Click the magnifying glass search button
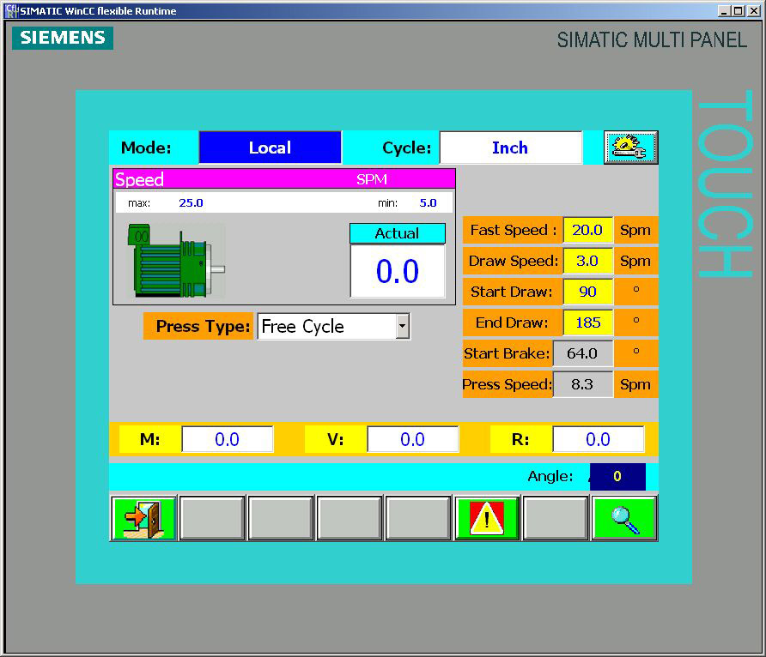 tap(624, 518)
